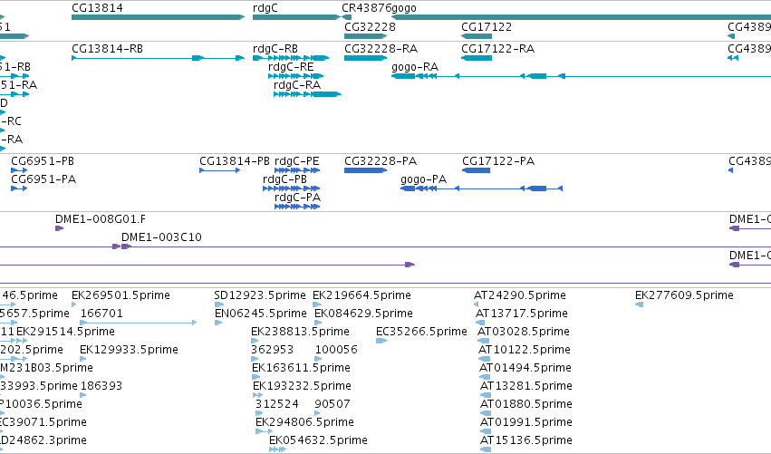Click EK294806.5prime EST label

[304, 422]
